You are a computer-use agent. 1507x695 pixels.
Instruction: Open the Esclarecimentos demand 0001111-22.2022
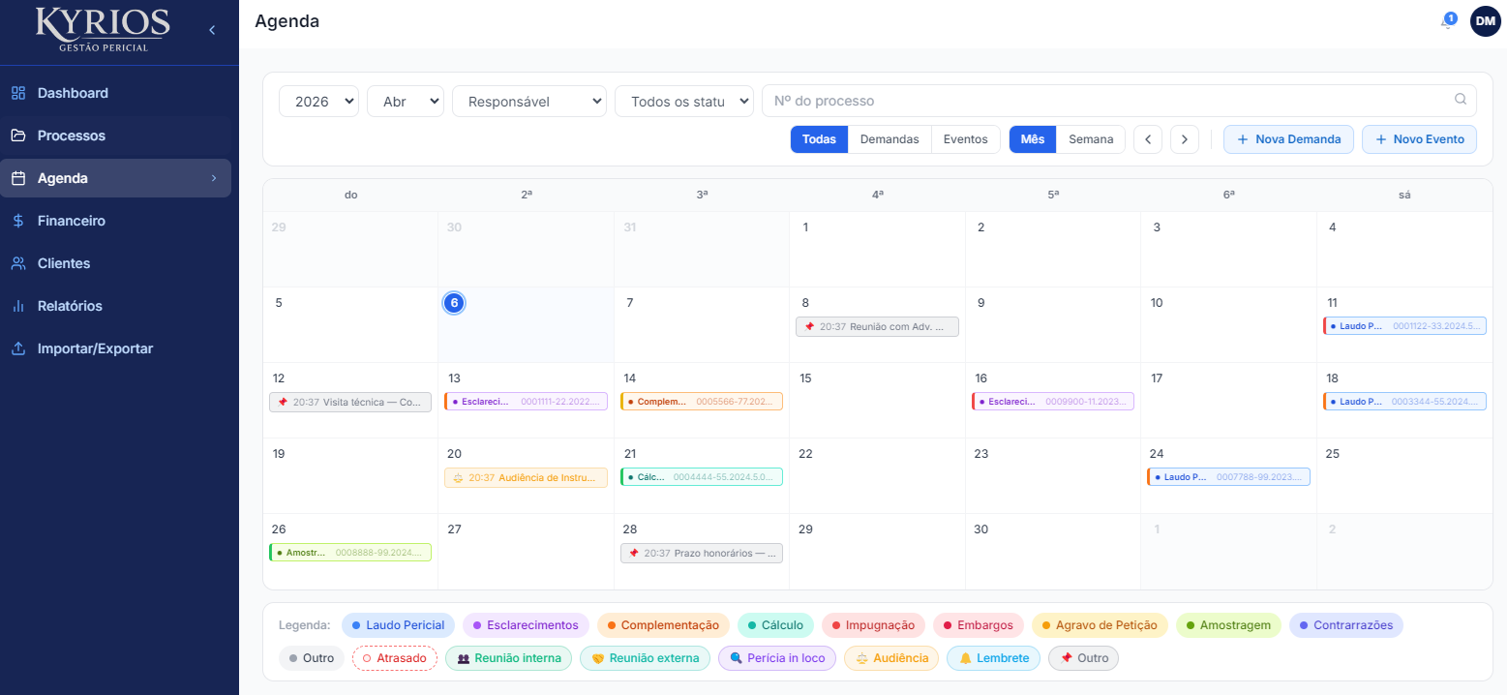526,402
